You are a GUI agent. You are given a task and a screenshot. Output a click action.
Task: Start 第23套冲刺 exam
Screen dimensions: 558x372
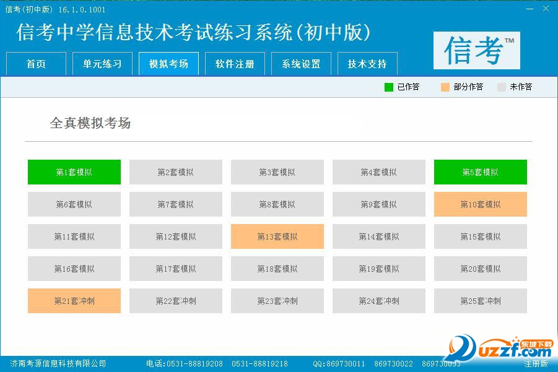[x=277, y=301]
